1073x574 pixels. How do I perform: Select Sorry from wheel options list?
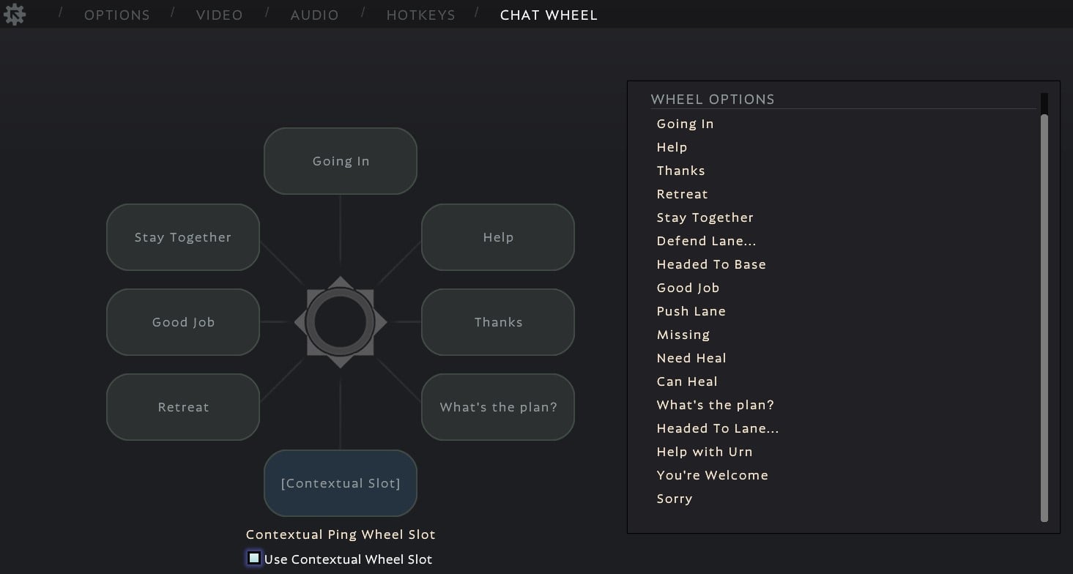tap(674, 499)
